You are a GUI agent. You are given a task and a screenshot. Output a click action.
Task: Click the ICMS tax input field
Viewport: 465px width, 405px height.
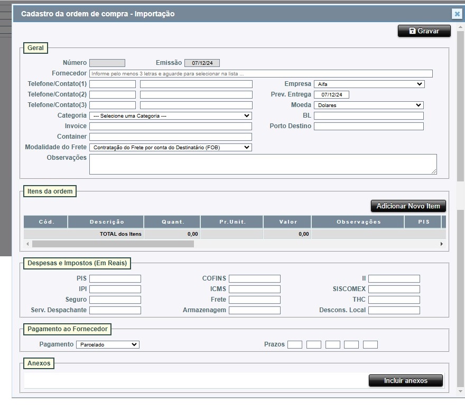point(254,290)
